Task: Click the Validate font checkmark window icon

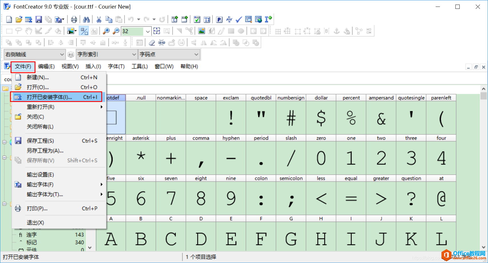Action: pyautogui.click(x=197, y=19)
